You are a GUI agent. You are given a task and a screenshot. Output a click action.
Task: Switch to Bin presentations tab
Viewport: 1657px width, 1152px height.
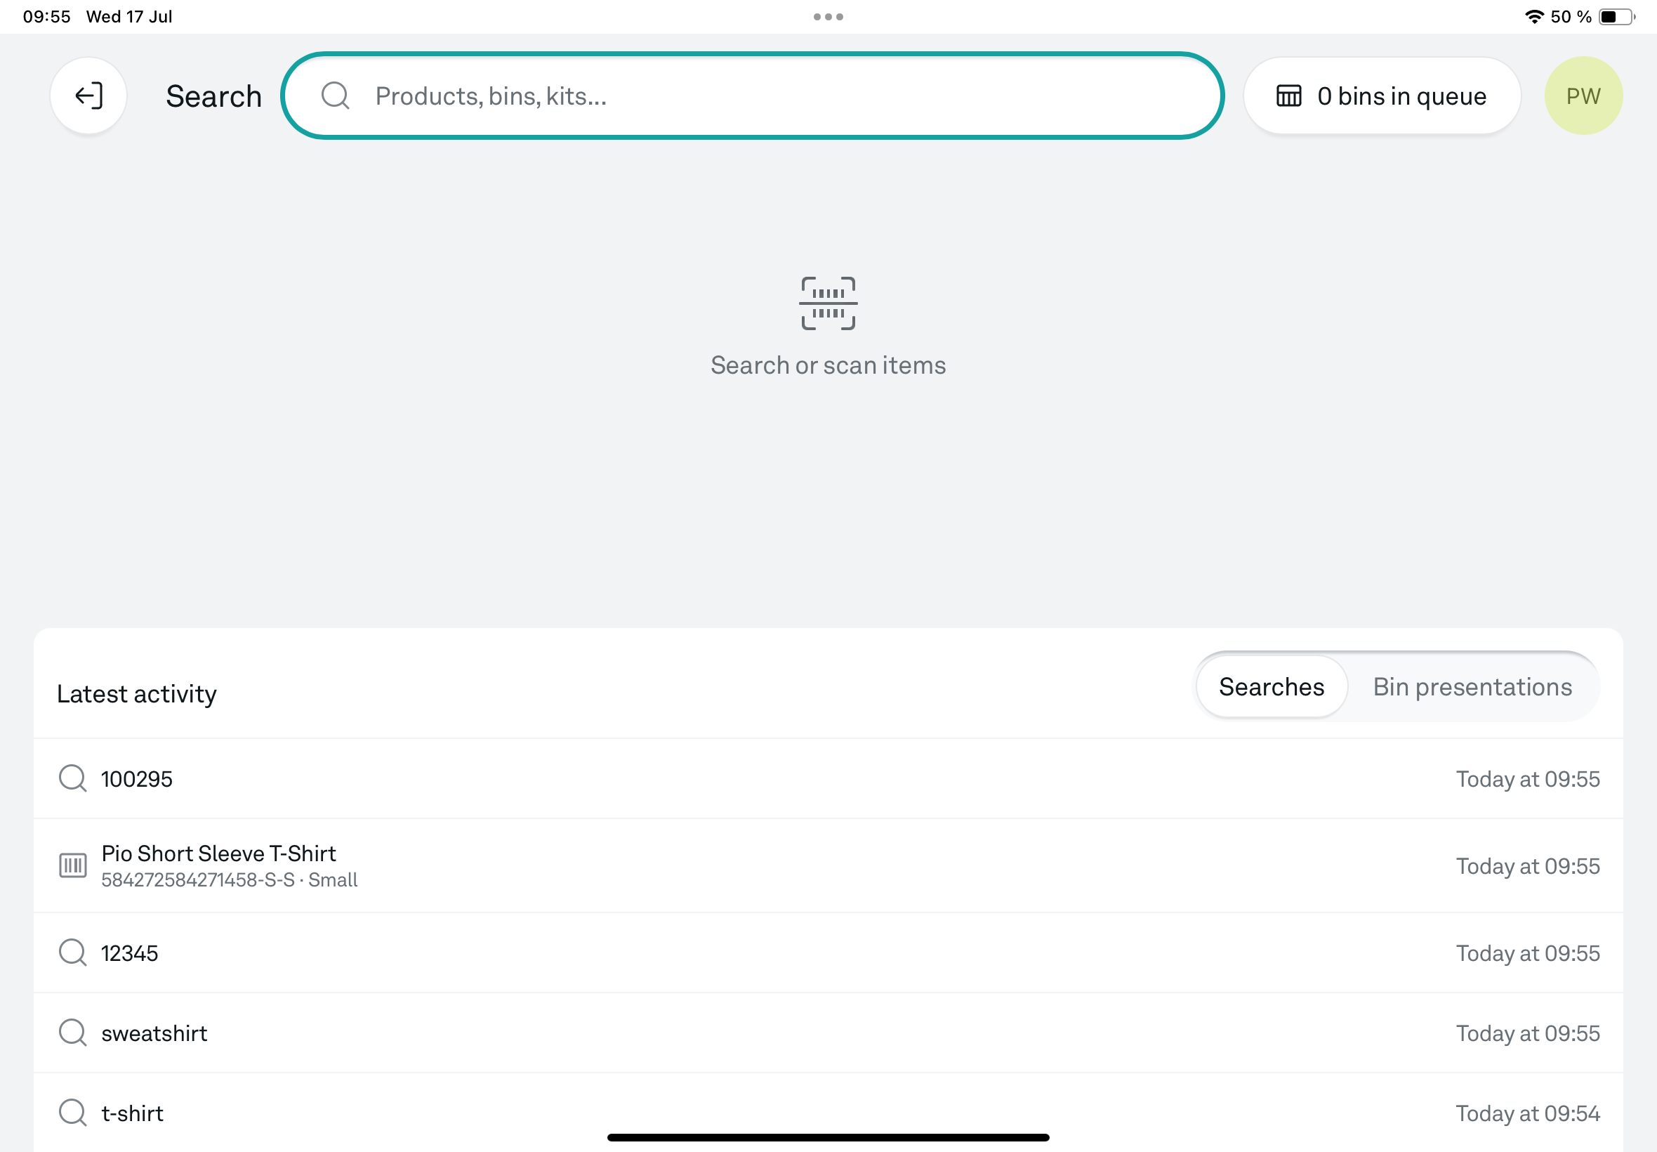point(1472,686)
